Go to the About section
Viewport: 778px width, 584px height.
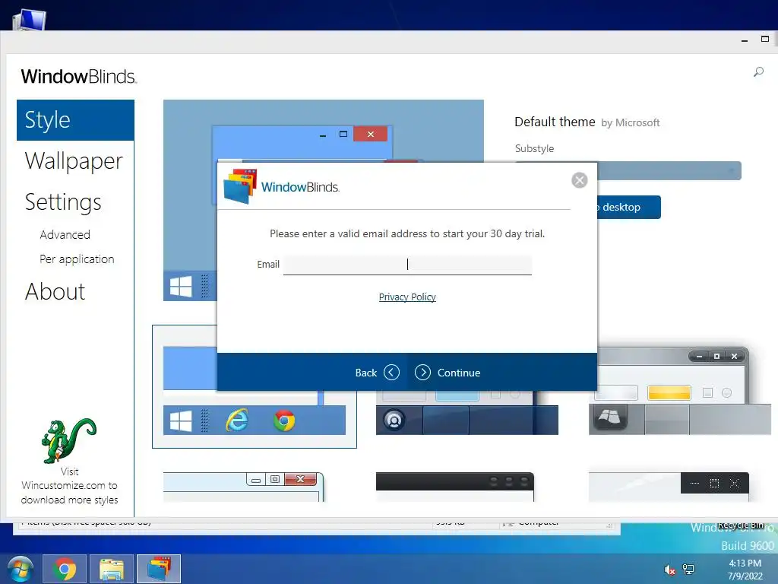pos(55,291)
